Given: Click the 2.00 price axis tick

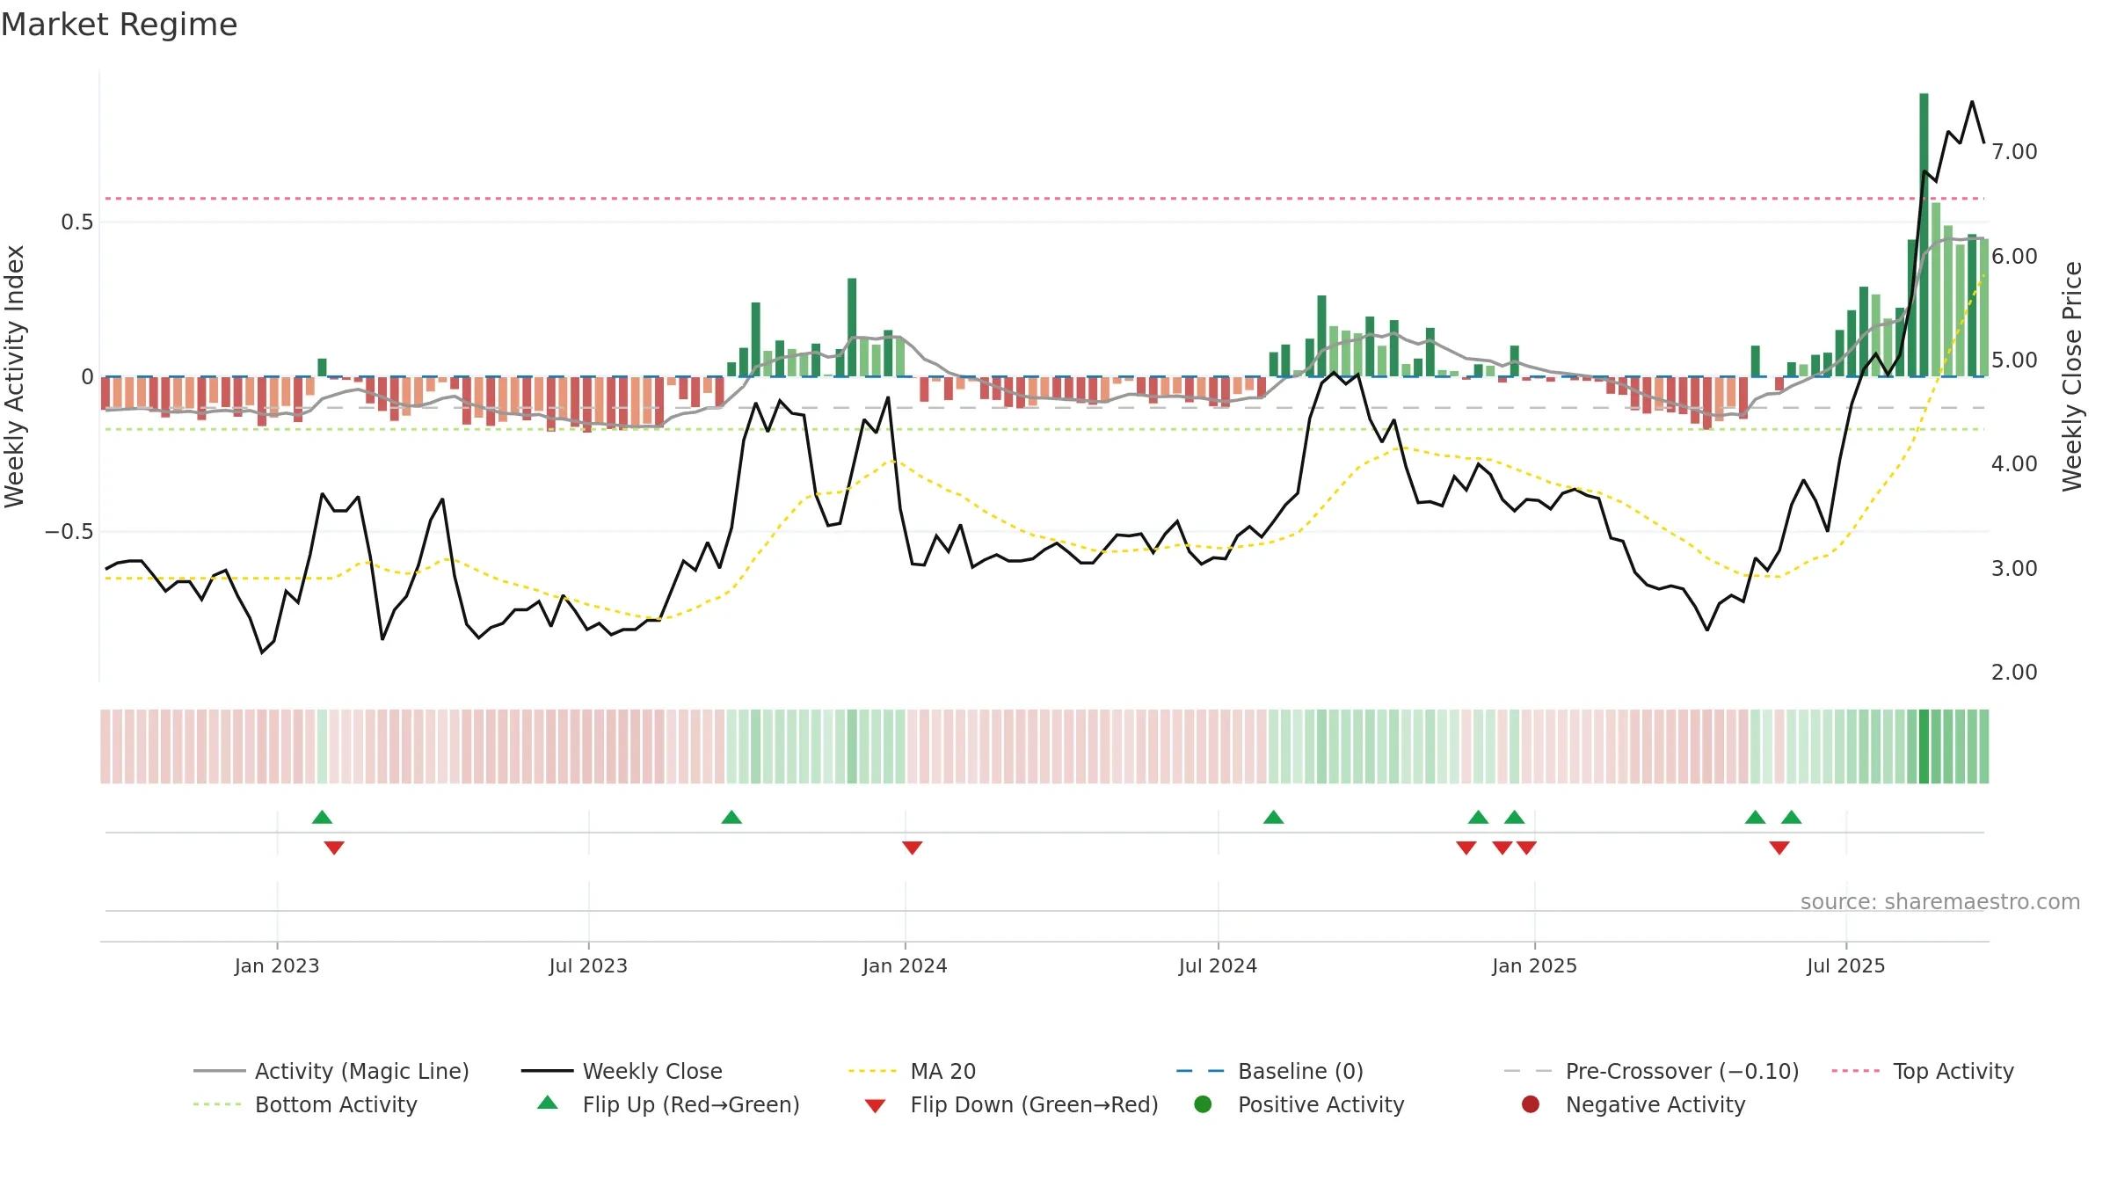Looking at the screenshot, I should coord(2014,673).
